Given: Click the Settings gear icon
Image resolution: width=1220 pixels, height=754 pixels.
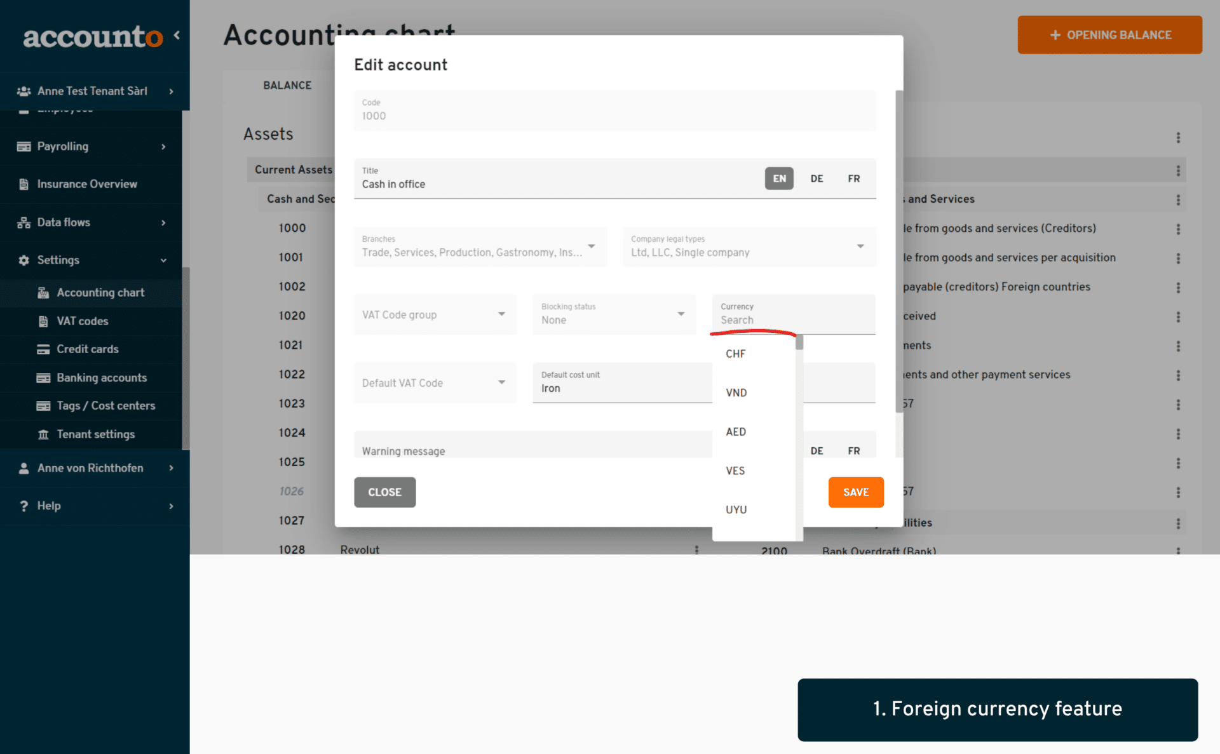Looking at the screenshot, I should click(x=24, y=260).
